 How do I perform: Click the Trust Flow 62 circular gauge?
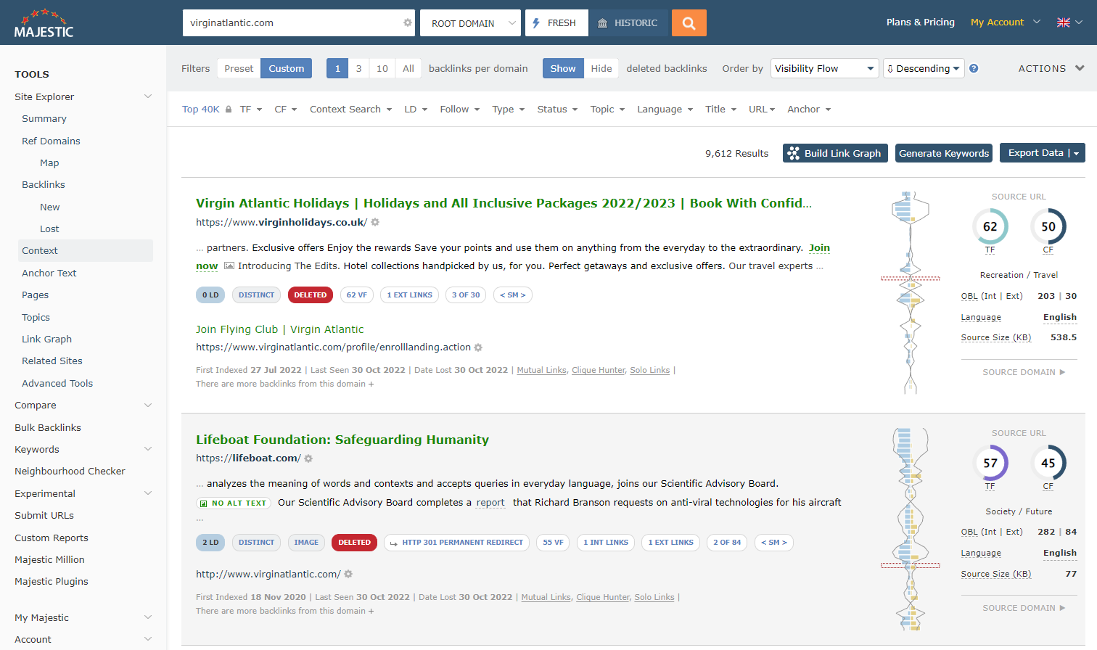[x=990, y=226]
